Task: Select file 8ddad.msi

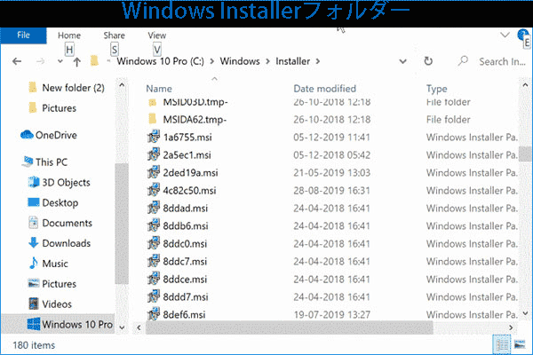Action: pyautogui.click(x=186, y=209)
